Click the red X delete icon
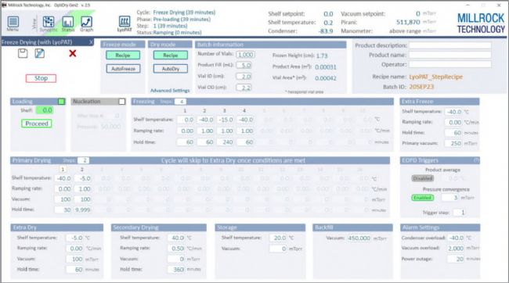Image resolution: width=509 pixels, height=283 pixels. point(73,53)
